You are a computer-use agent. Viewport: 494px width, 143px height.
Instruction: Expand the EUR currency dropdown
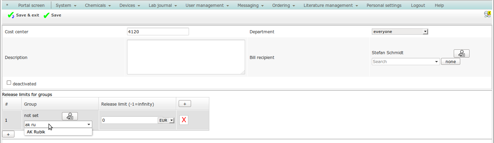[x=167, y=120]
